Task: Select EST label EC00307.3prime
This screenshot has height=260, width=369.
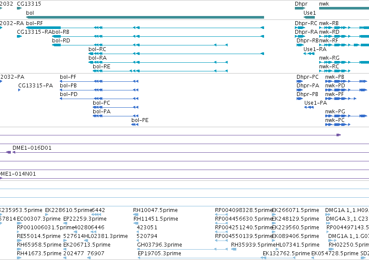Action: (x=39, y=219)
